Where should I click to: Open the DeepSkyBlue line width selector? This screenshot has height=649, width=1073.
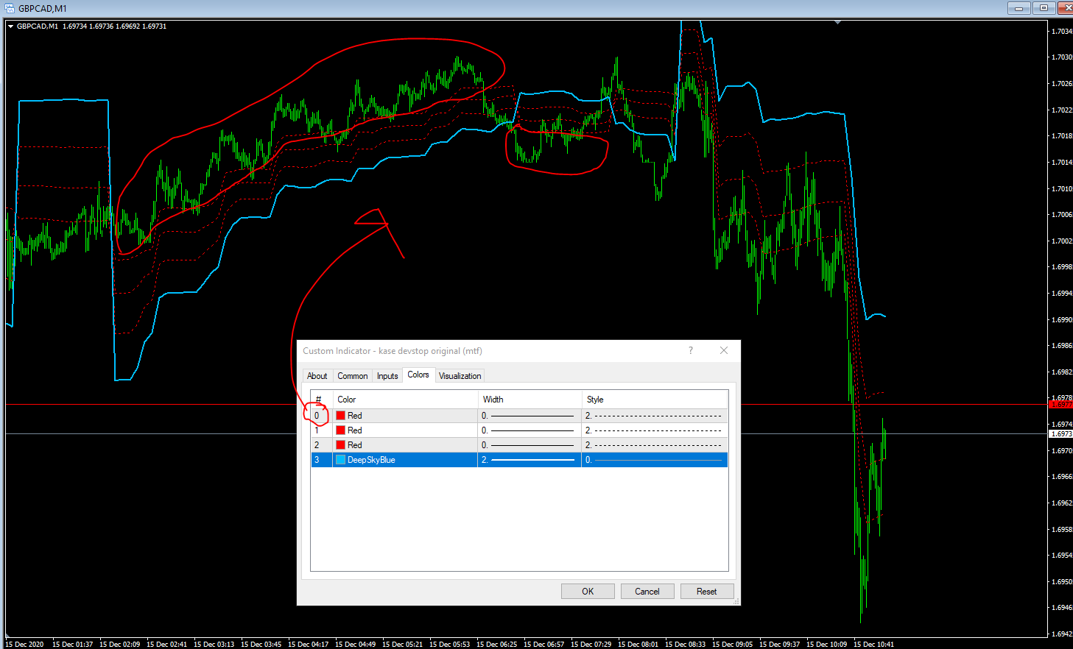[x=529, y=460]
